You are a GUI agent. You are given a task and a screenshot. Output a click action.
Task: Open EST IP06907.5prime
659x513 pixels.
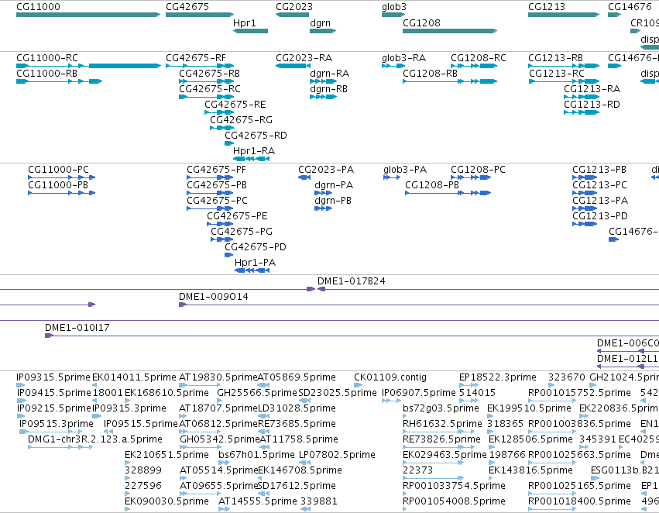[419, 393]
